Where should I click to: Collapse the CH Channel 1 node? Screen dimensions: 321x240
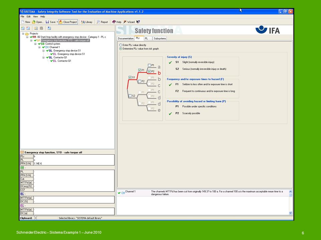(39, 47)
